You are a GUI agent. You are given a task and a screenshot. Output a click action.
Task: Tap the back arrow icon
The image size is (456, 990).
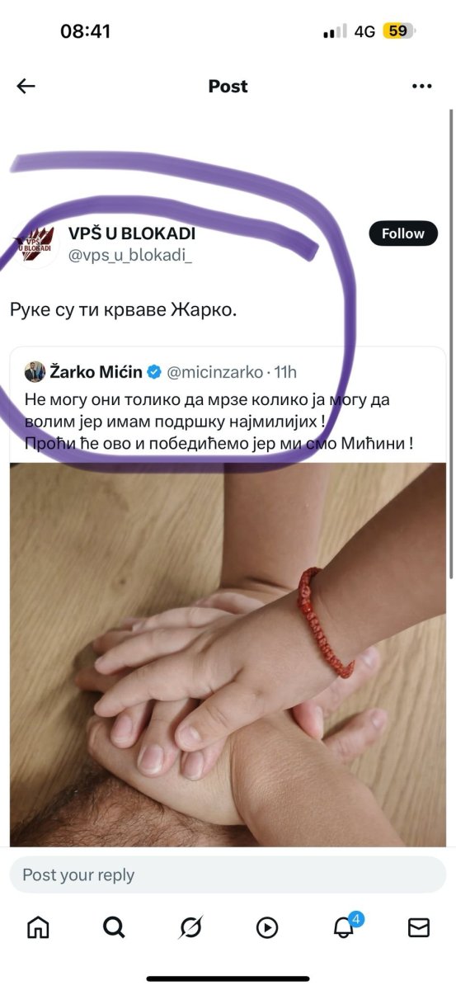click(26, 86)
